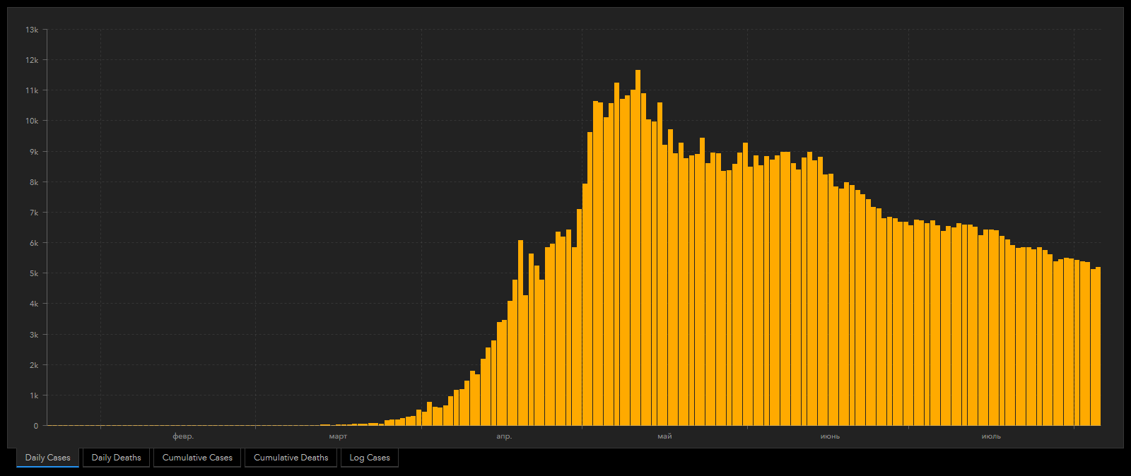Screen dimensions: 1131x476
Task: Click the '11k' y-axis label
Action: 32,90
